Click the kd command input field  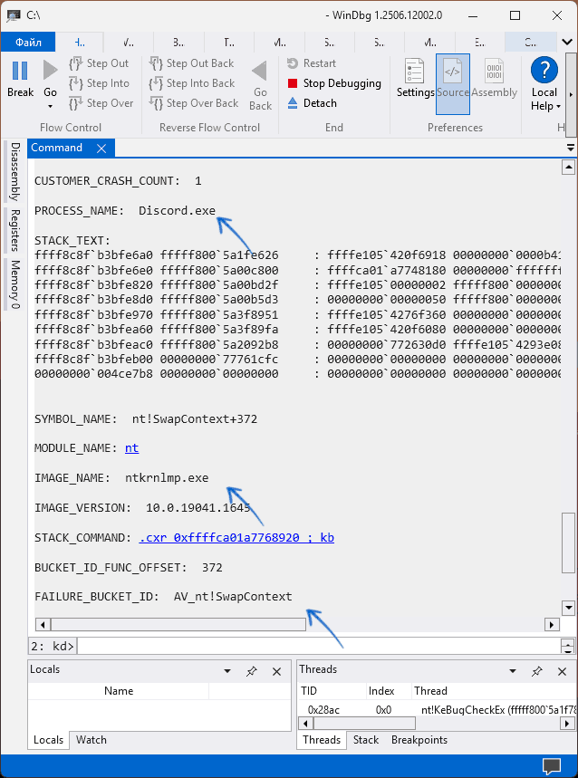[x=317, y=646]
